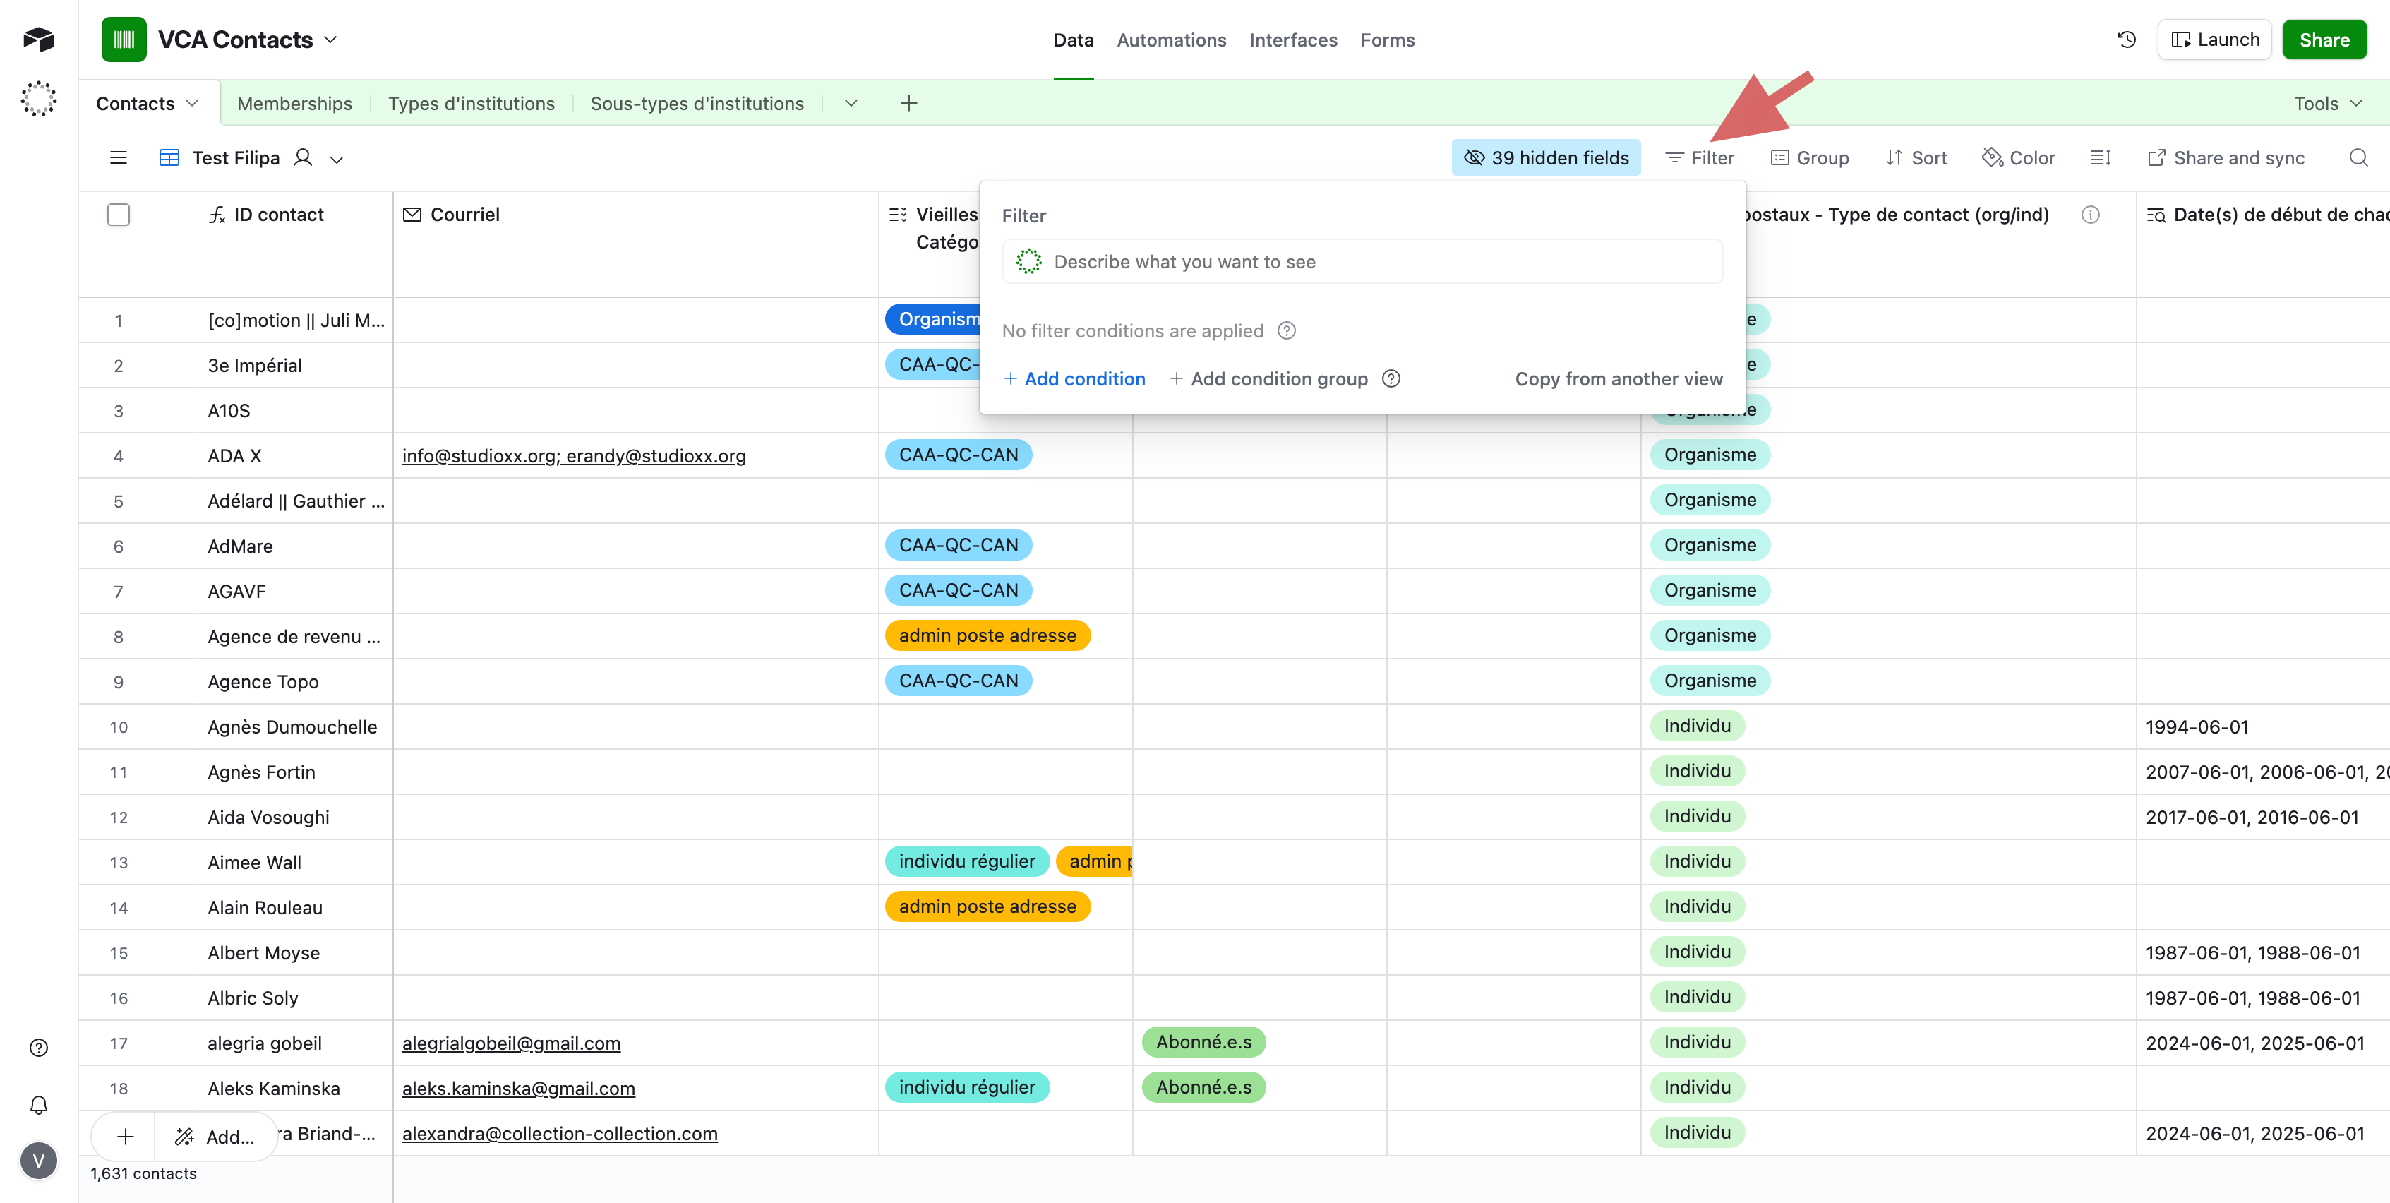Expand the Test Filipa view options chevron
The height and width of the screenshot is (1203, 2390).
click(337, 160)
